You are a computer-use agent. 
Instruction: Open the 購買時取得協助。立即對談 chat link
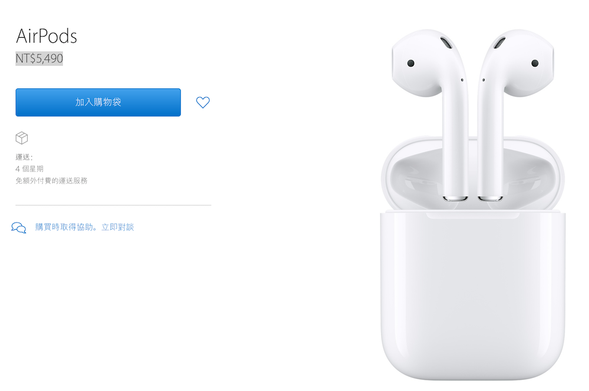pos(84,227)
